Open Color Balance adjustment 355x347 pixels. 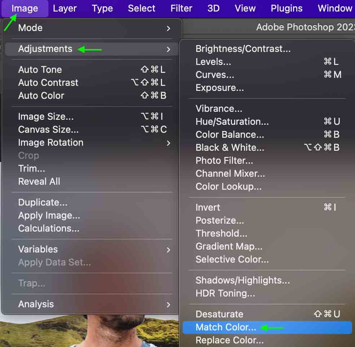click(x=267, y=135)
